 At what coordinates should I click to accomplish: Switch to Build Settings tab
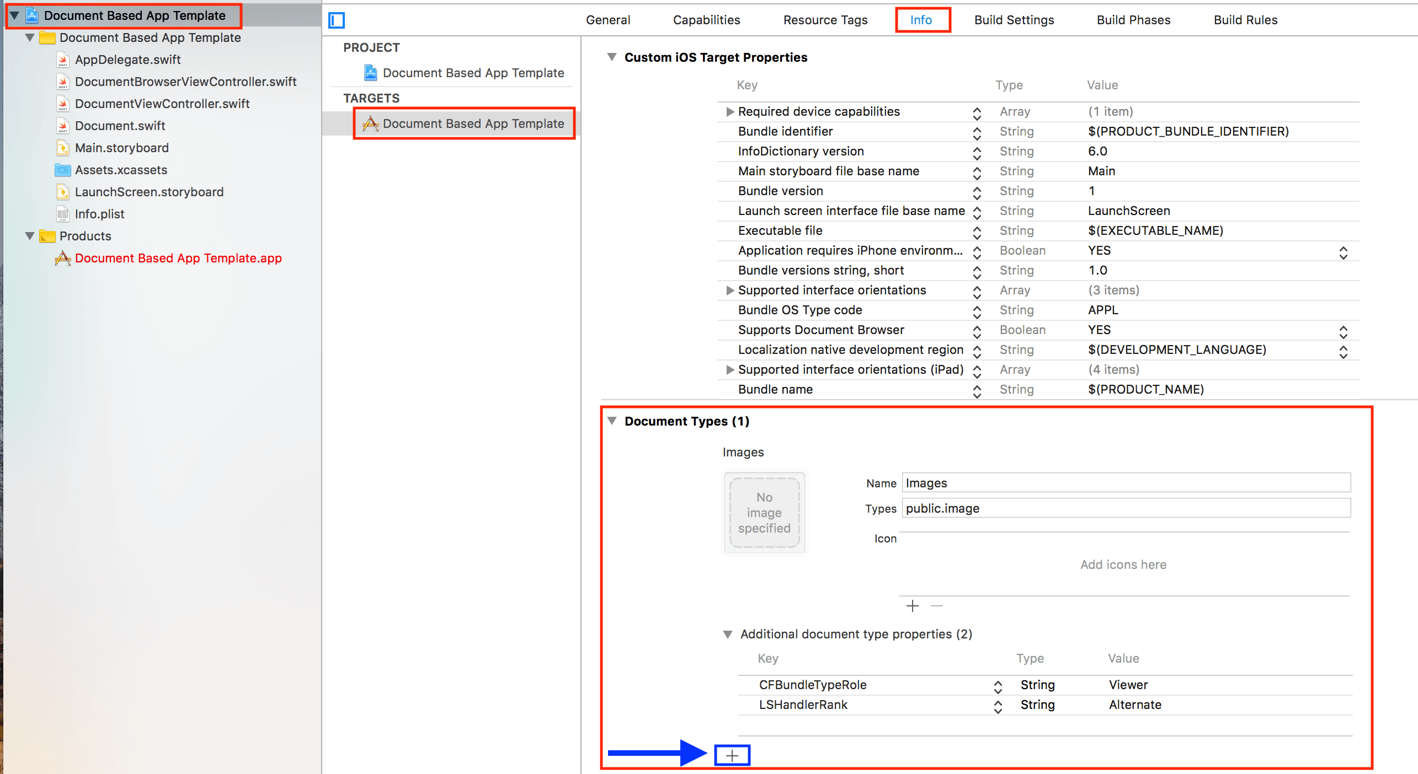[x=1014, y=20]
